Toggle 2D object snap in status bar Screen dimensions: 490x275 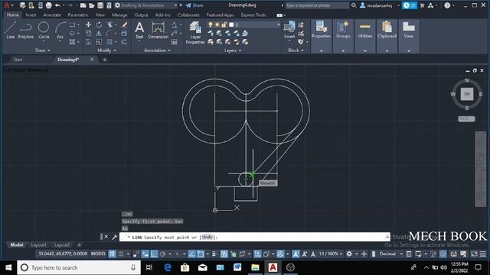201,254
